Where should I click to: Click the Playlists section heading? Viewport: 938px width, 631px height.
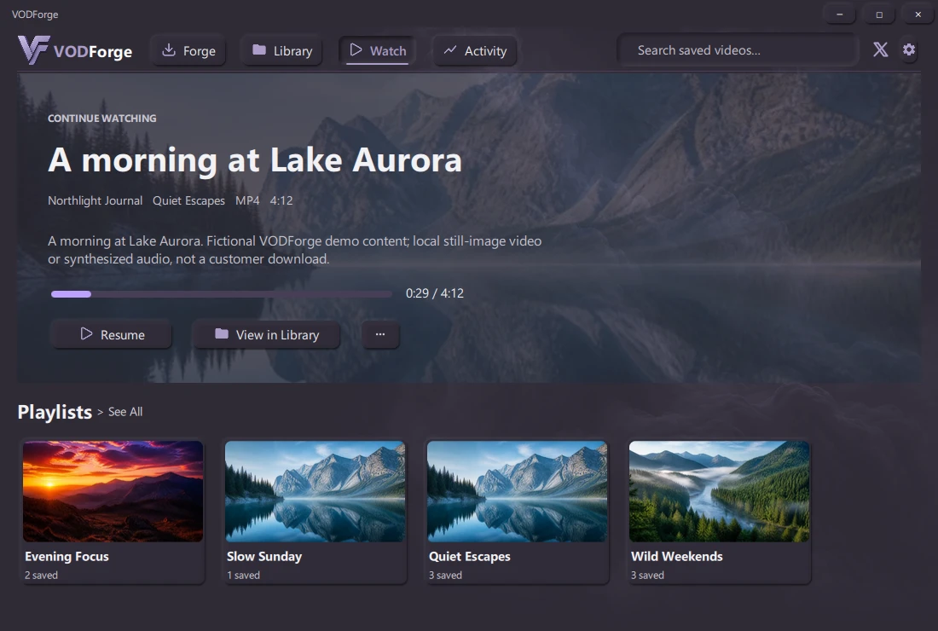click(x=55, y=412)
